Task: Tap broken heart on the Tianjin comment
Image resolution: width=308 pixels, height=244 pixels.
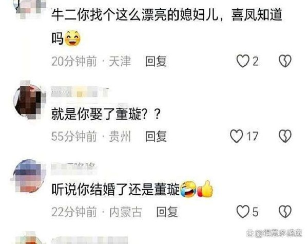Action: point(285,61)
